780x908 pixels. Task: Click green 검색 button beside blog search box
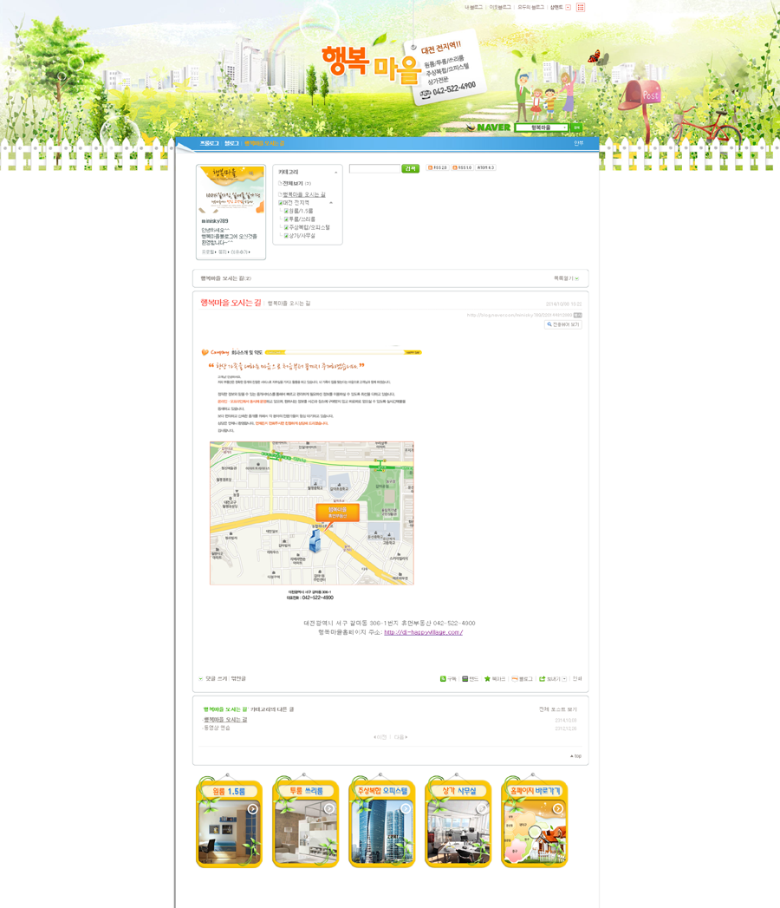[x=410, y=168]
